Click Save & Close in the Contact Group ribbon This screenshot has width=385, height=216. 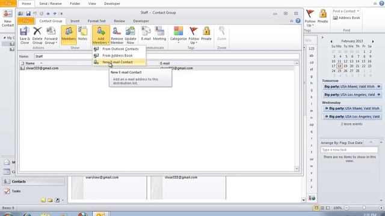coord(25,35)
